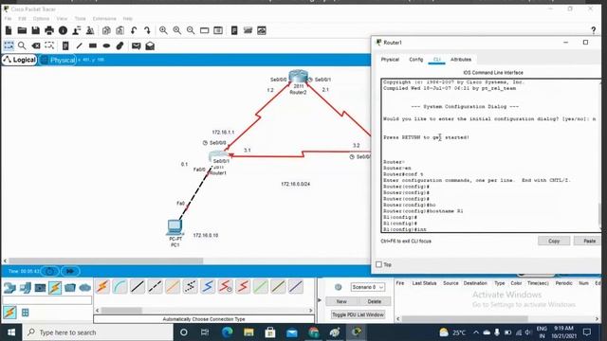The width and height of the screenshot is (607, 341).
Task: Click the Router1 device in the topology
Action: (219, 155)
